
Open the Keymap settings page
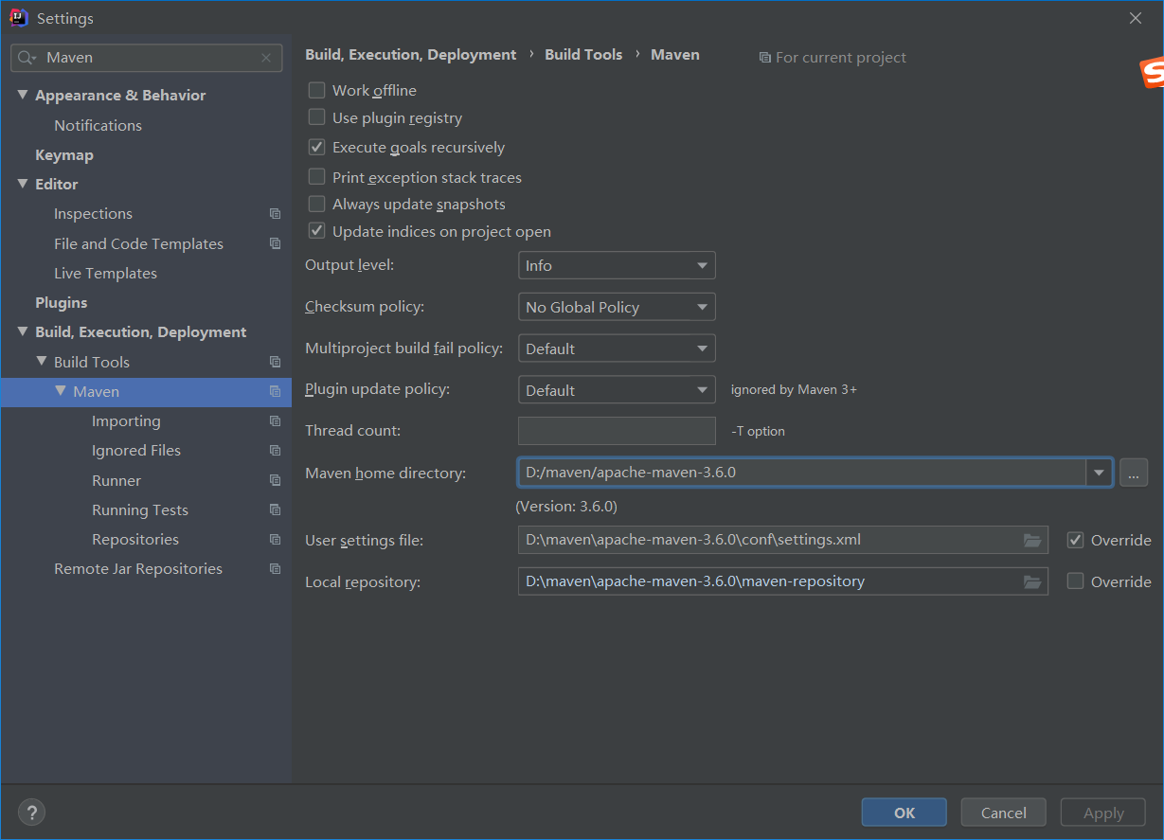64,154
